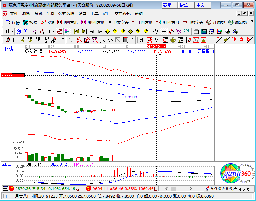
Task: Click the 主页 homepage button
Action: pos(203,5)
